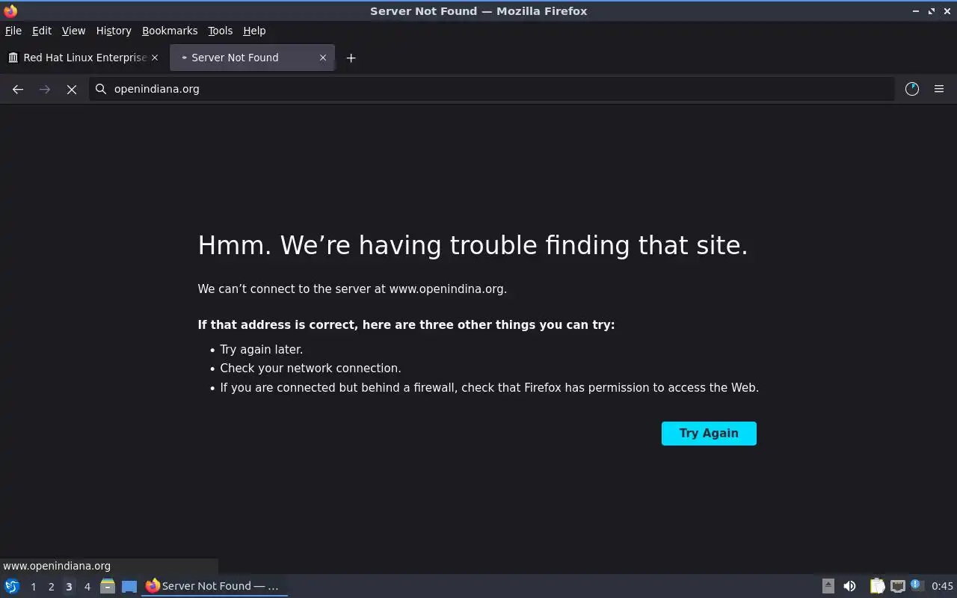Open the History menu
957x598 pixels.
click(114, 31)
